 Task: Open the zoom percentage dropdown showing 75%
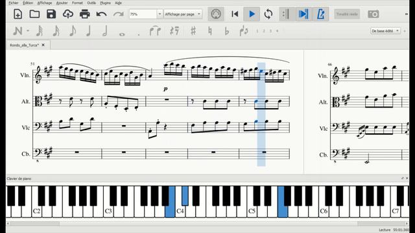point(160,14)
